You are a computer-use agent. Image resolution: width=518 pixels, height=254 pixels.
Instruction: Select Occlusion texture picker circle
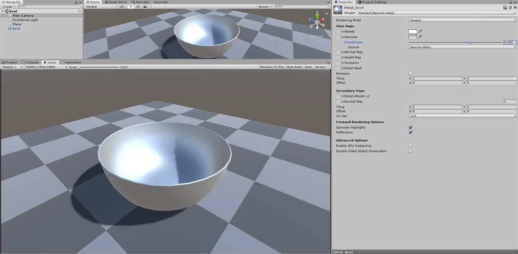click(x=342, y=63)
